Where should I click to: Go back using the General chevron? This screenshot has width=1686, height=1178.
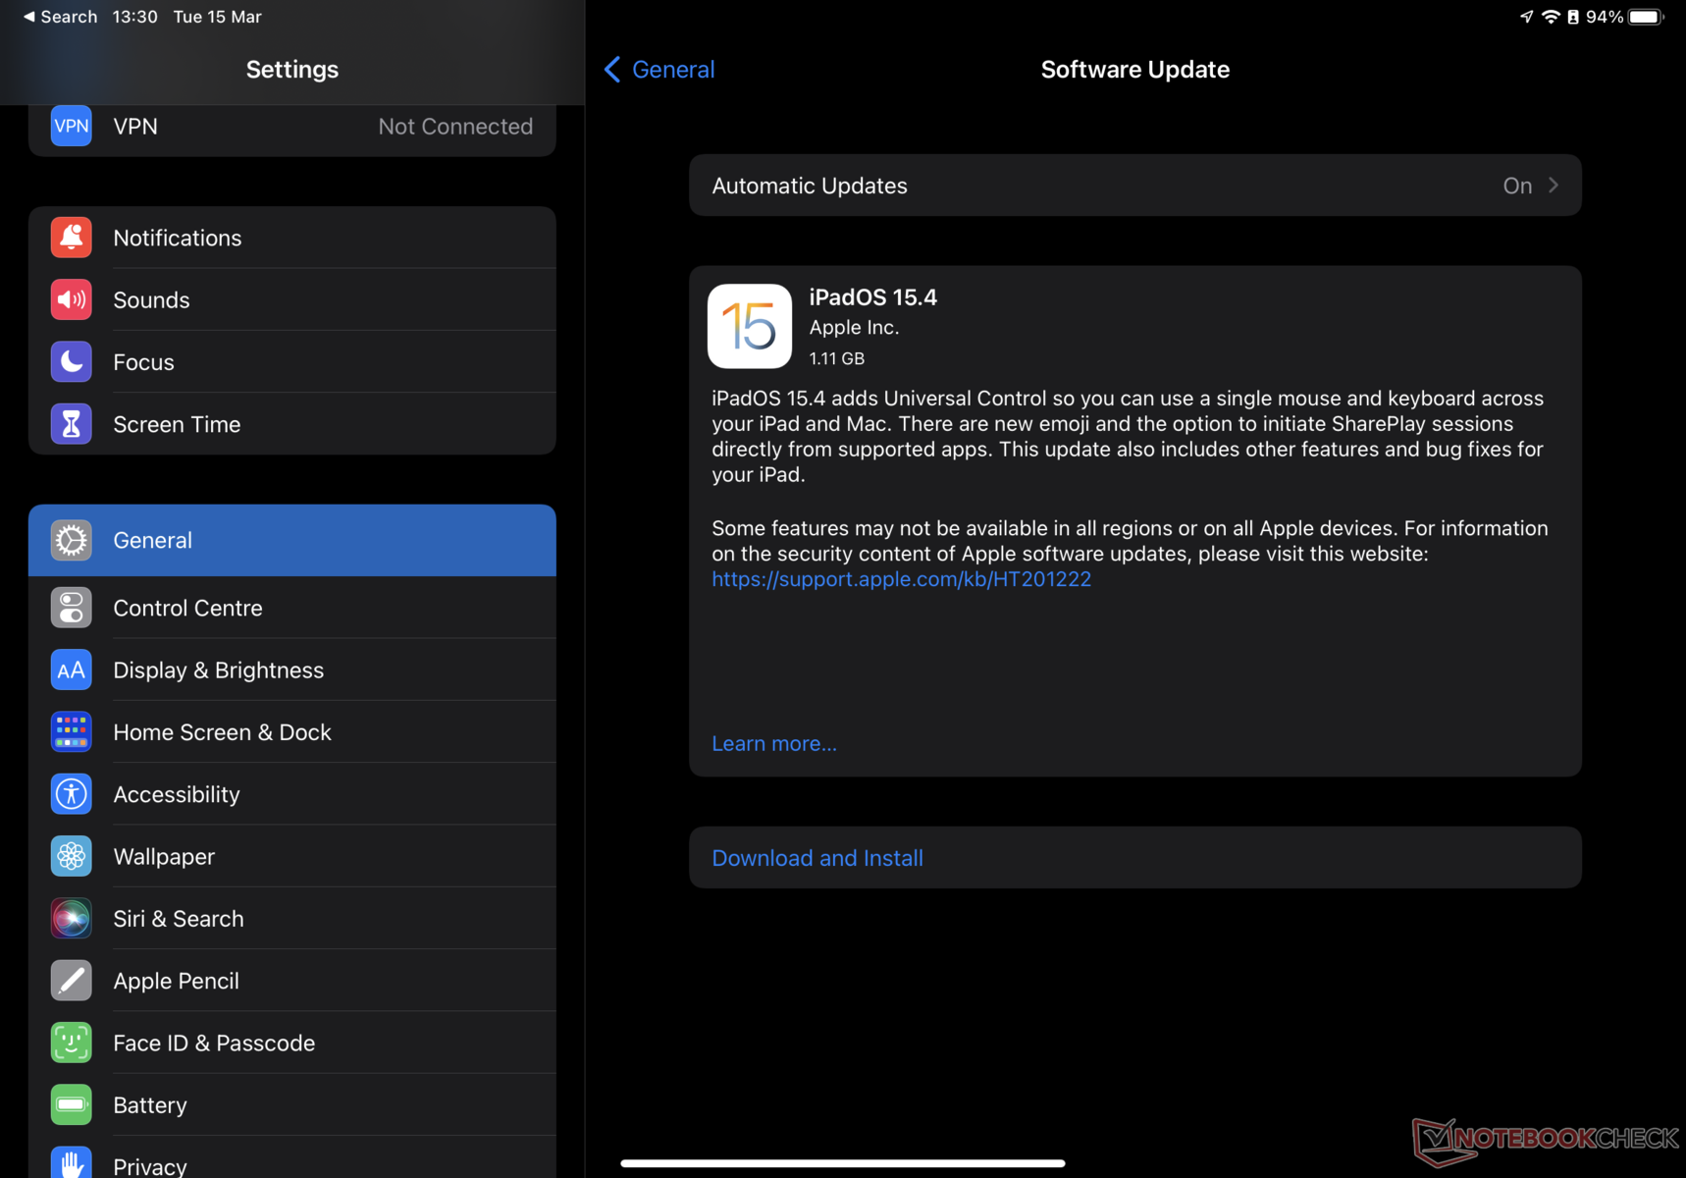pyautogui.click(x=612, y=70)
